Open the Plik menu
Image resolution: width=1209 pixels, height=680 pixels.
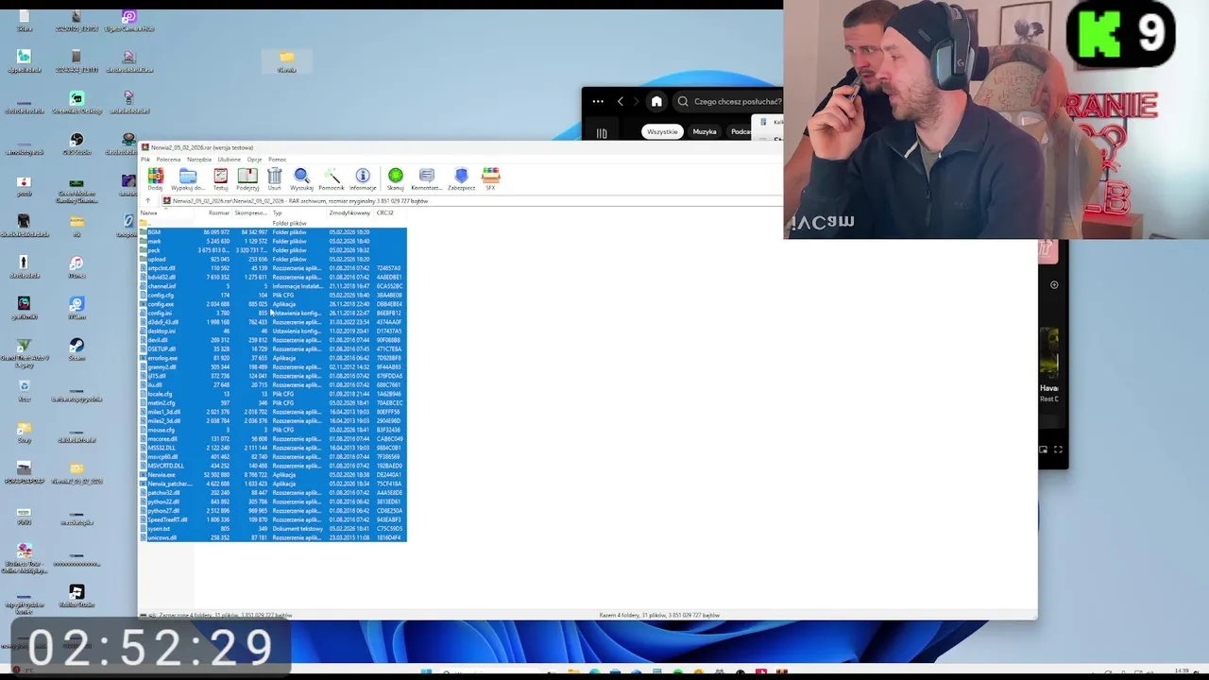(145, 160)
